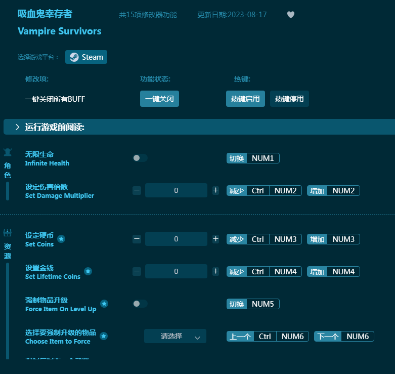Increase Set Lifetime Coins with plus
395x374 pixels.
coord(215,271)
